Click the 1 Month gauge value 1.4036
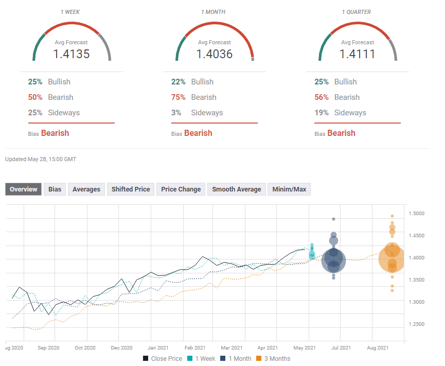 pos(215,54)
